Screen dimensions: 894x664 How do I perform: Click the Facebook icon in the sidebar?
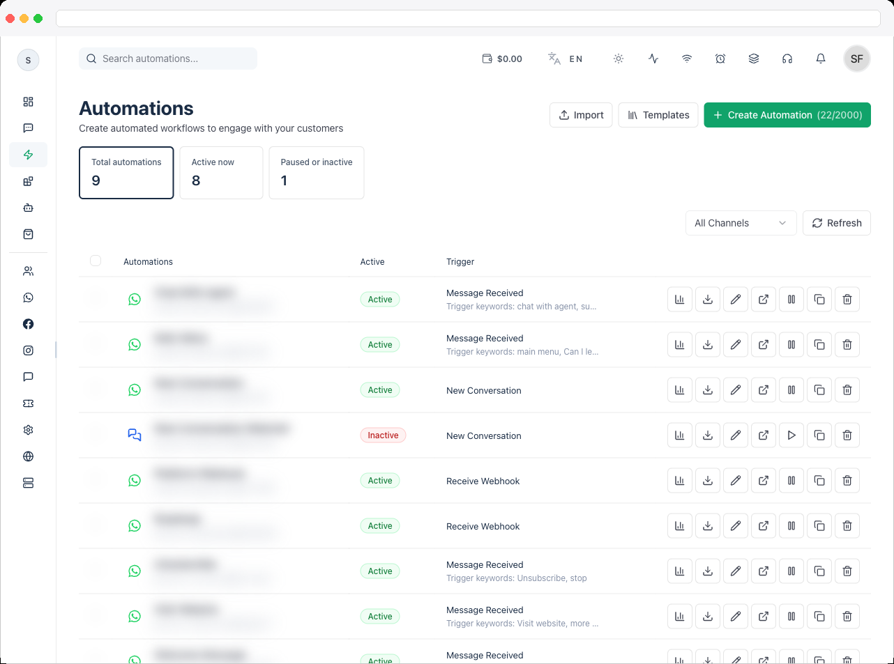click(28, 324)
